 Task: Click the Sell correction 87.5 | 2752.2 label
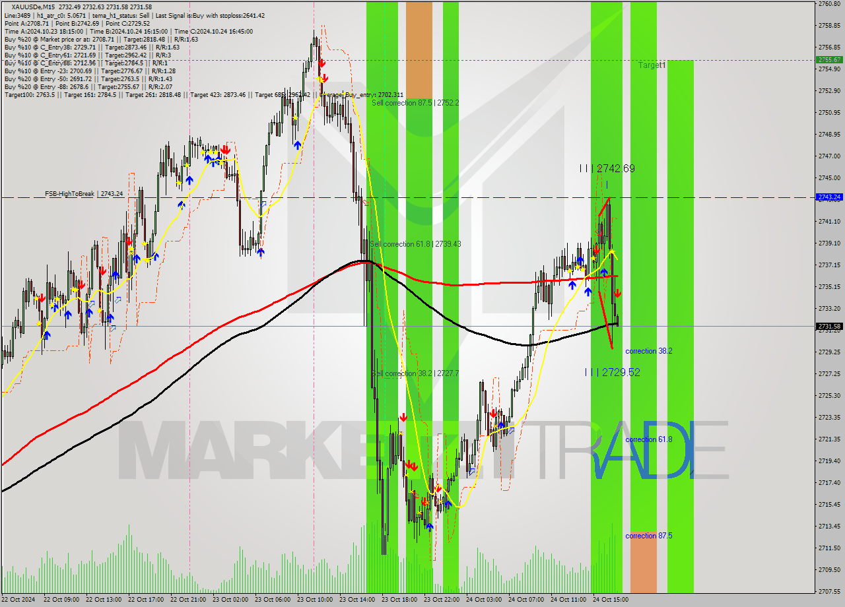point(416,103)
